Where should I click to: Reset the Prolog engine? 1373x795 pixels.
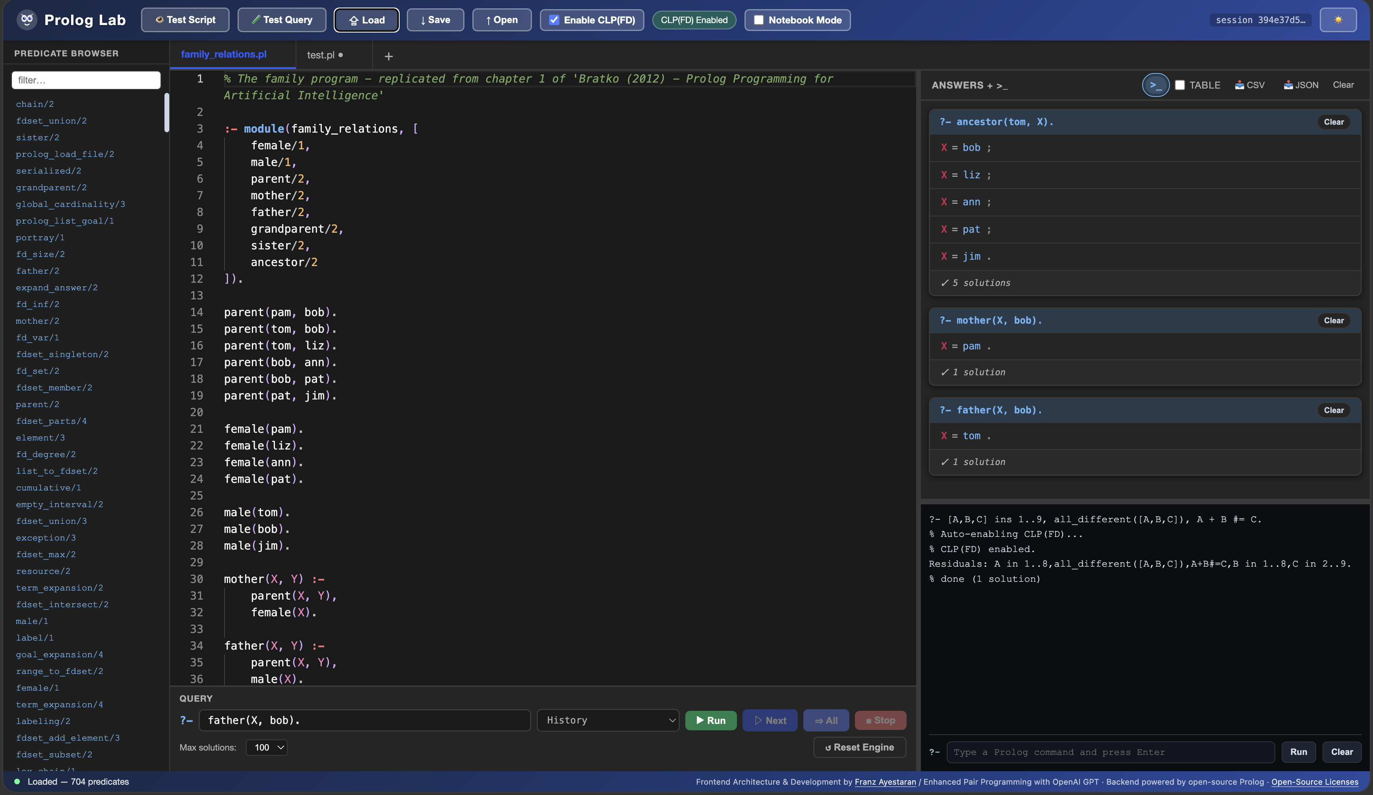[859, 747]
